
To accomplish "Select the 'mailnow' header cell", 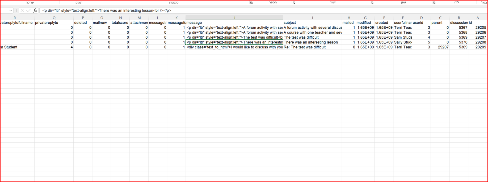I will [x=102, y=23].
